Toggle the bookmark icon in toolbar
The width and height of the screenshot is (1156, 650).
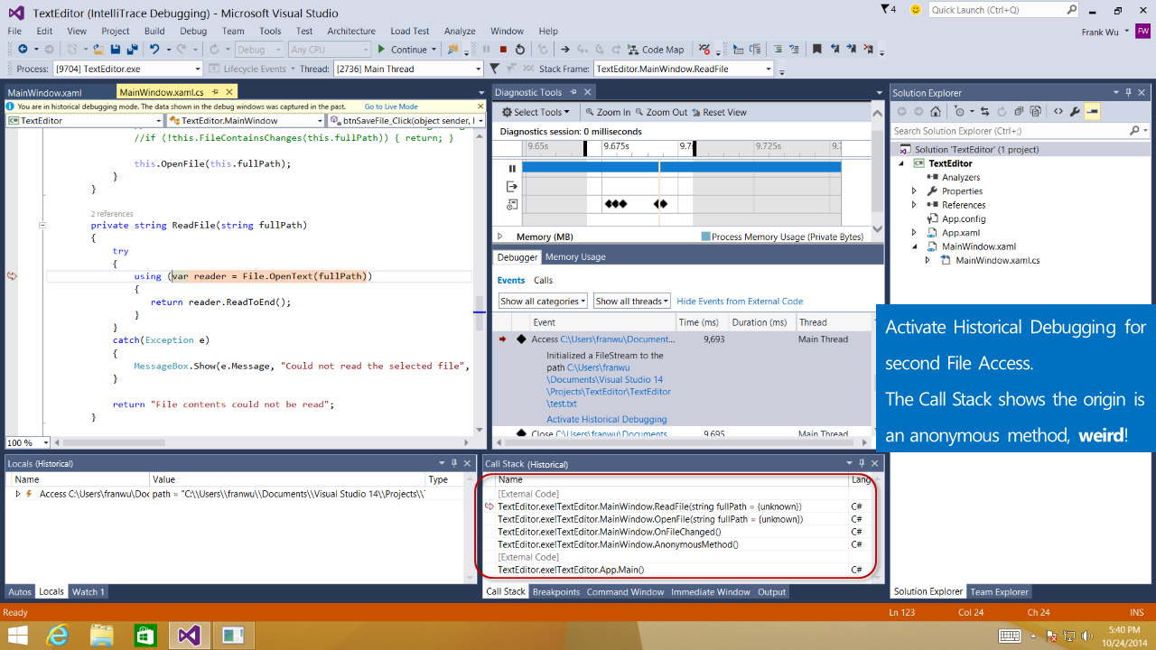tap(816, 50)
